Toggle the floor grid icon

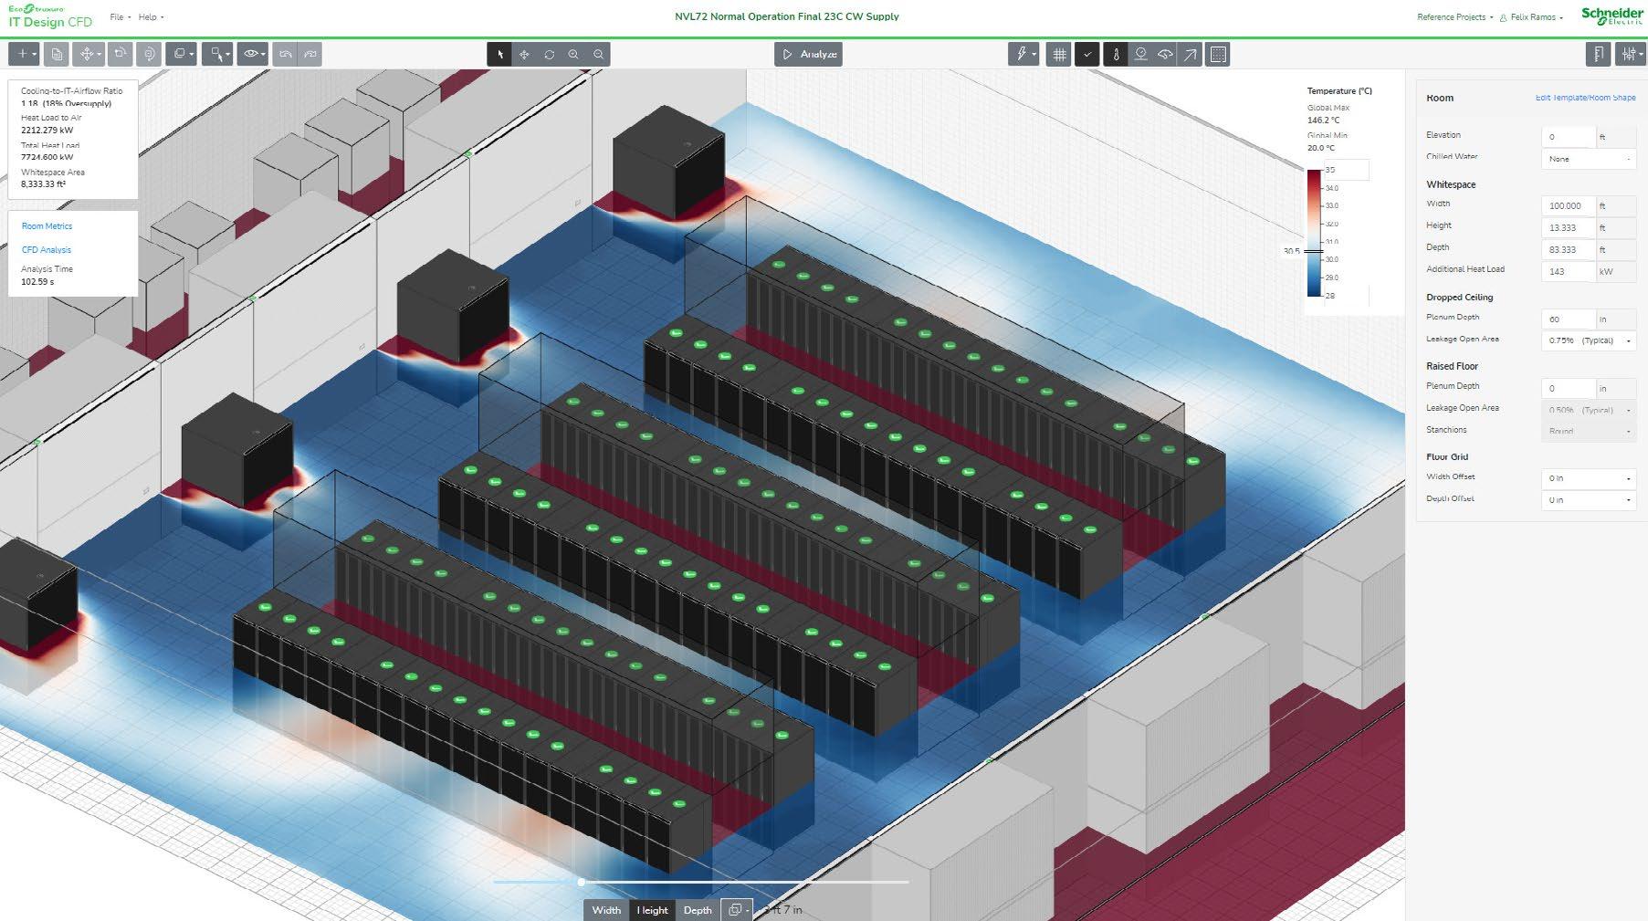(1059, 55)
